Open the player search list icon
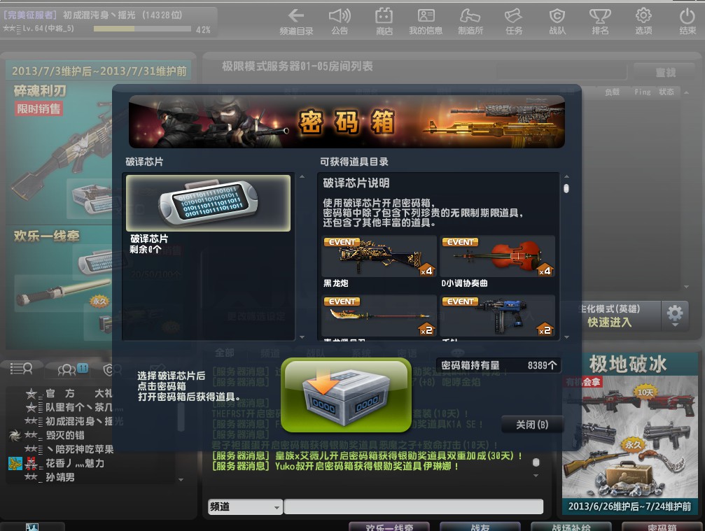 pyautogui.click(x=22, y=369)
